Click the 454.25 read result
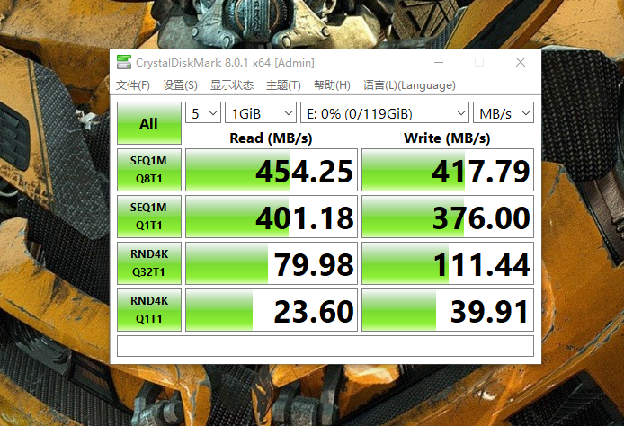The width and height of the screenshot is (624, 426). (x=272, y=170)
